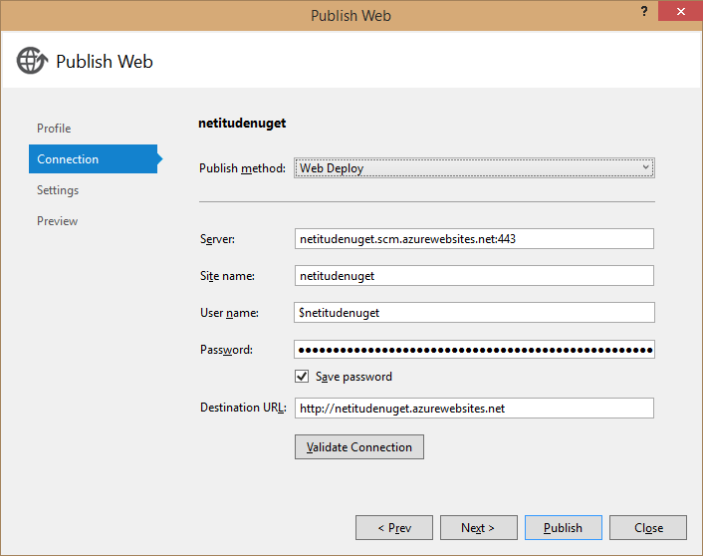Click the Destination URL field
The image size is (703, 556).
(x=474, y=408)
